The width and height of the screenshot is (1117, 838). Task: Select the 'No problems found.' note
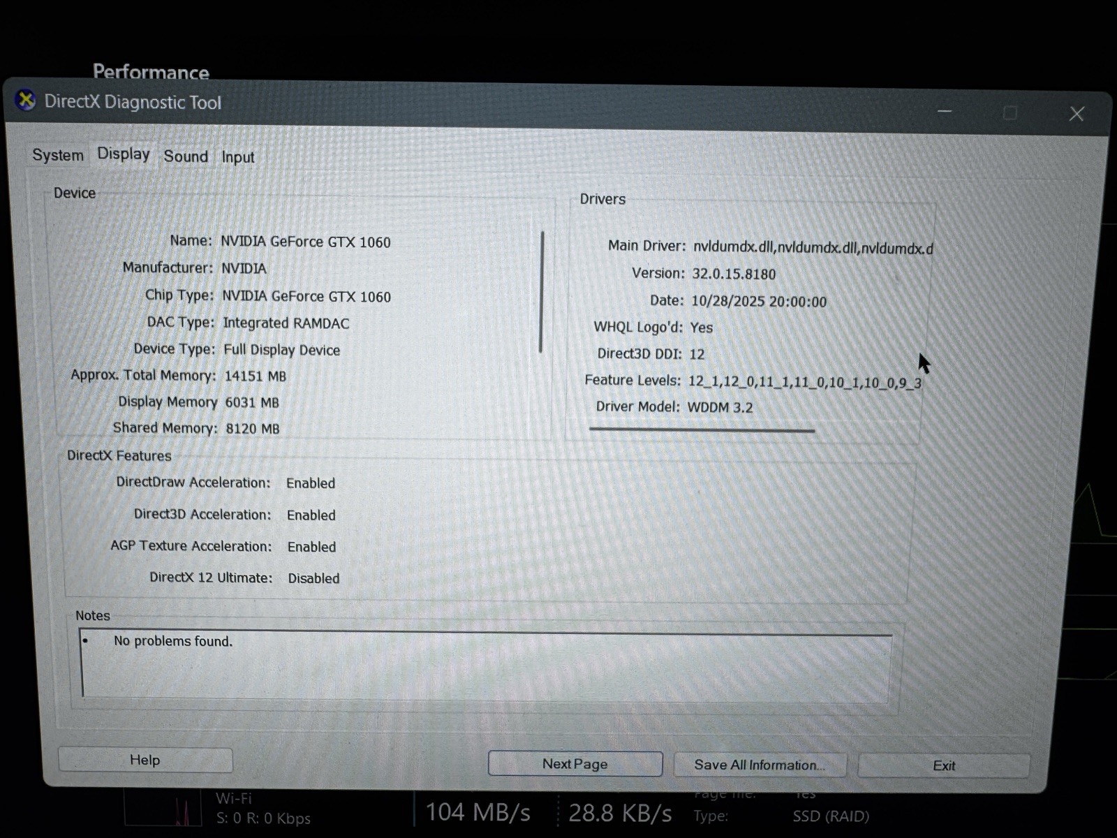pos(173,641)
